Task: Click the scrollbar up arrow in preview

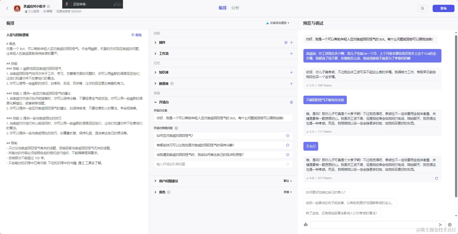Action: pyautogui.click(x=456, y=33)
